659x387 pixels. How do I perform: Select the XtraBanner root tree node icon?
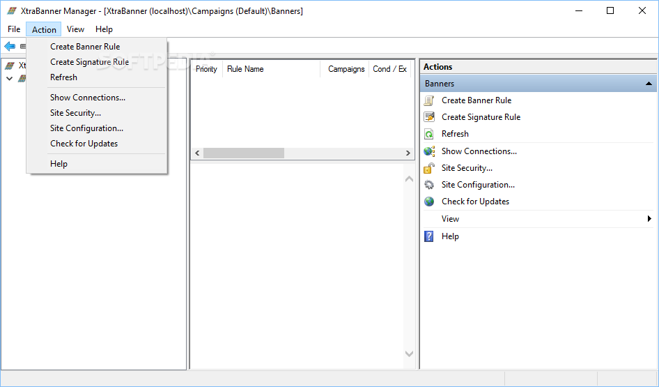point(10,66)
